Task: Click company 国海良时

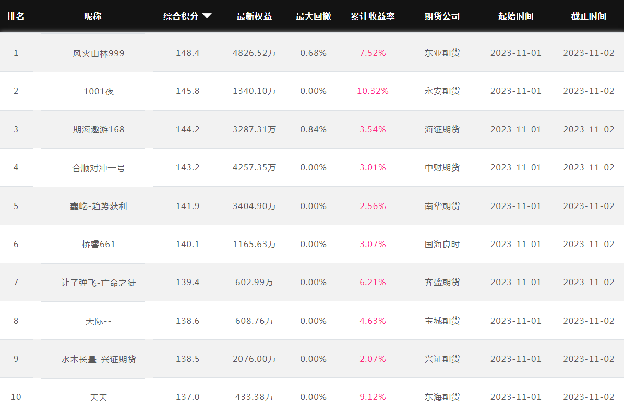Action: (x=442, y=244)
